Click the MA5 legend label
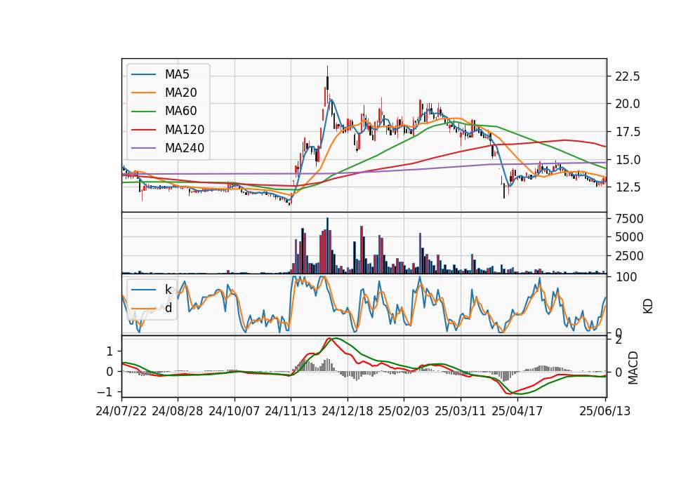 177,74
